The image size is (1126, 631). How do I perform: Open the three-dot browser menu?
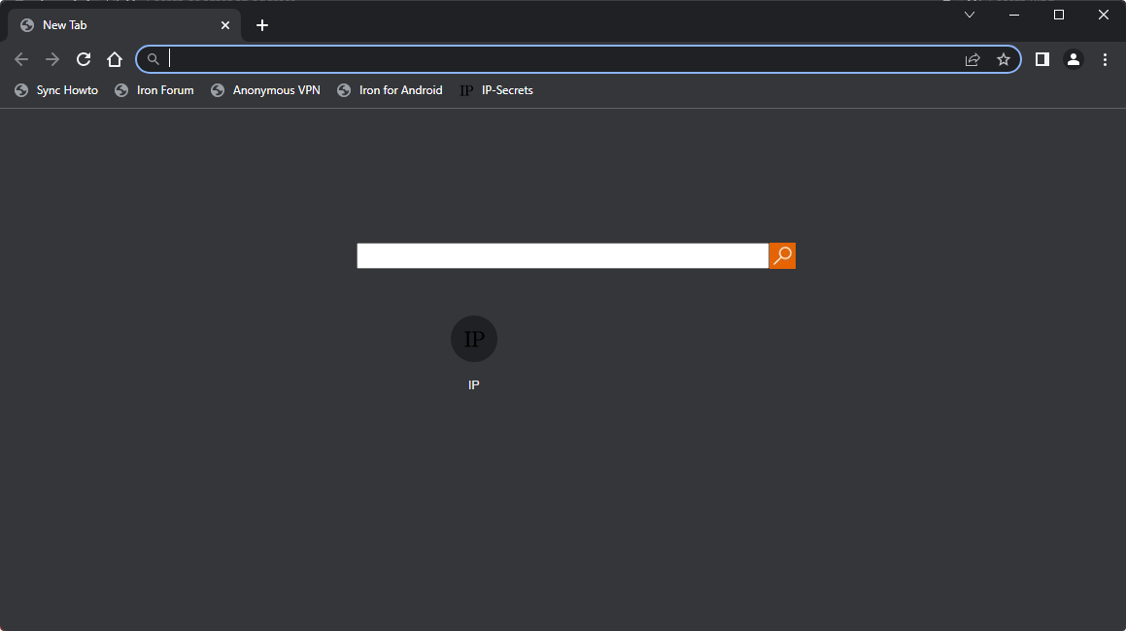point(1105,59)
